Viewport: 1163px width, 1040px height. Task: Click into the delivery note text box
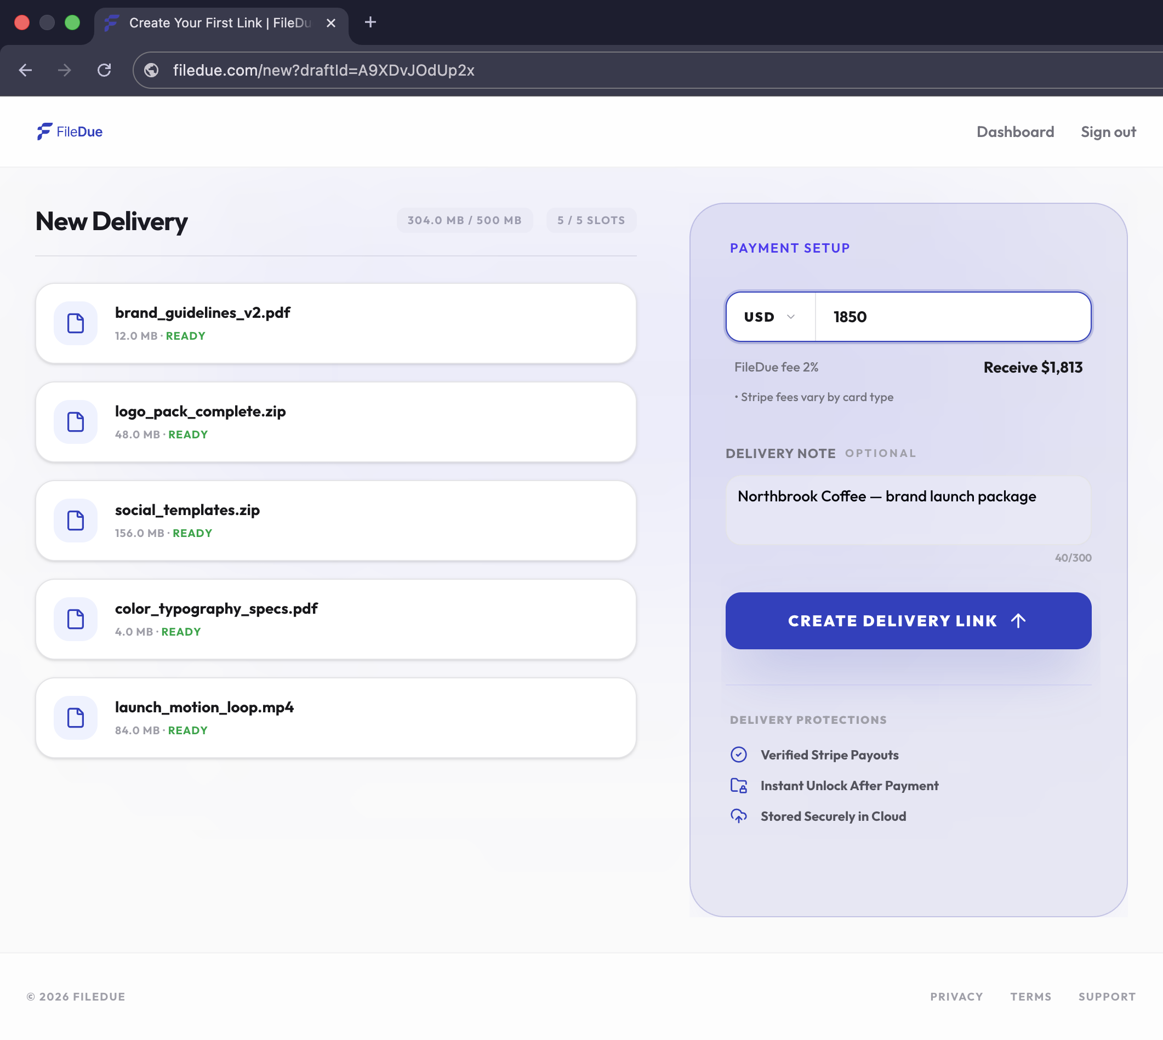pyautogui.click(x=908, y=510)
